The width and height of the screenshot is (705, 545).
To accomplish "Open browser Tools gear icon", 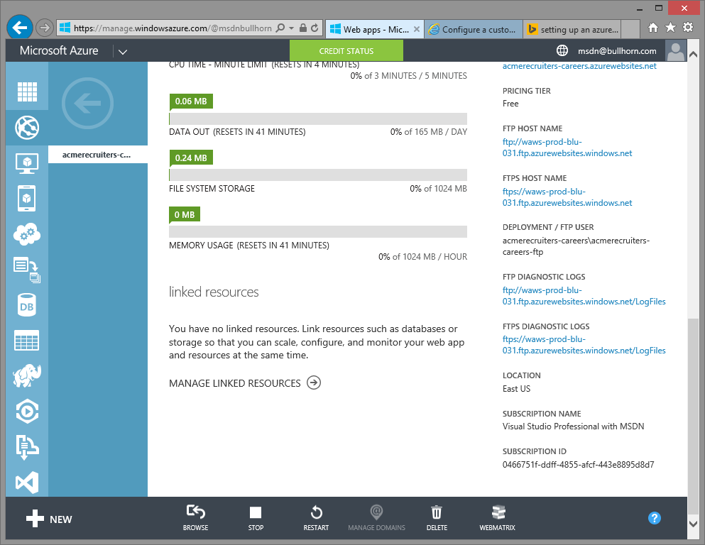I will pyautogui.click(x=688, y=28).
